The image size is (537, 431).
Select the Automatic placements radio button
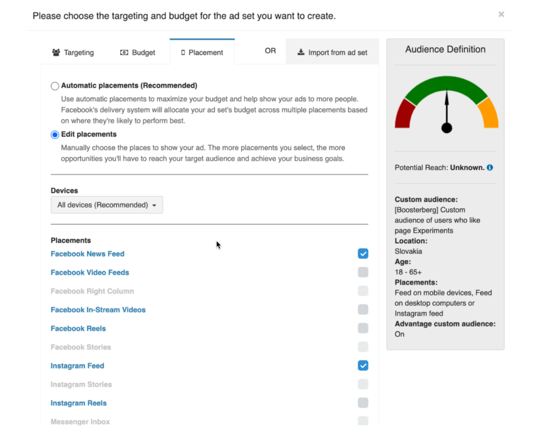pyautogui.click(x=55, y=86)
